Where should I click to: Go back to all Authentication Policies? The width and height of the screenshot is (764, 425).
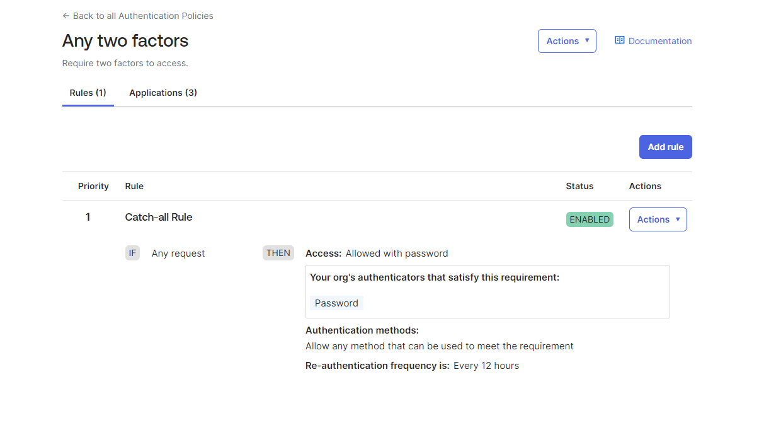[x=143, y=16]
